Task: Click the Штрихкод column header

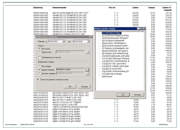Action: coord(38,7)
